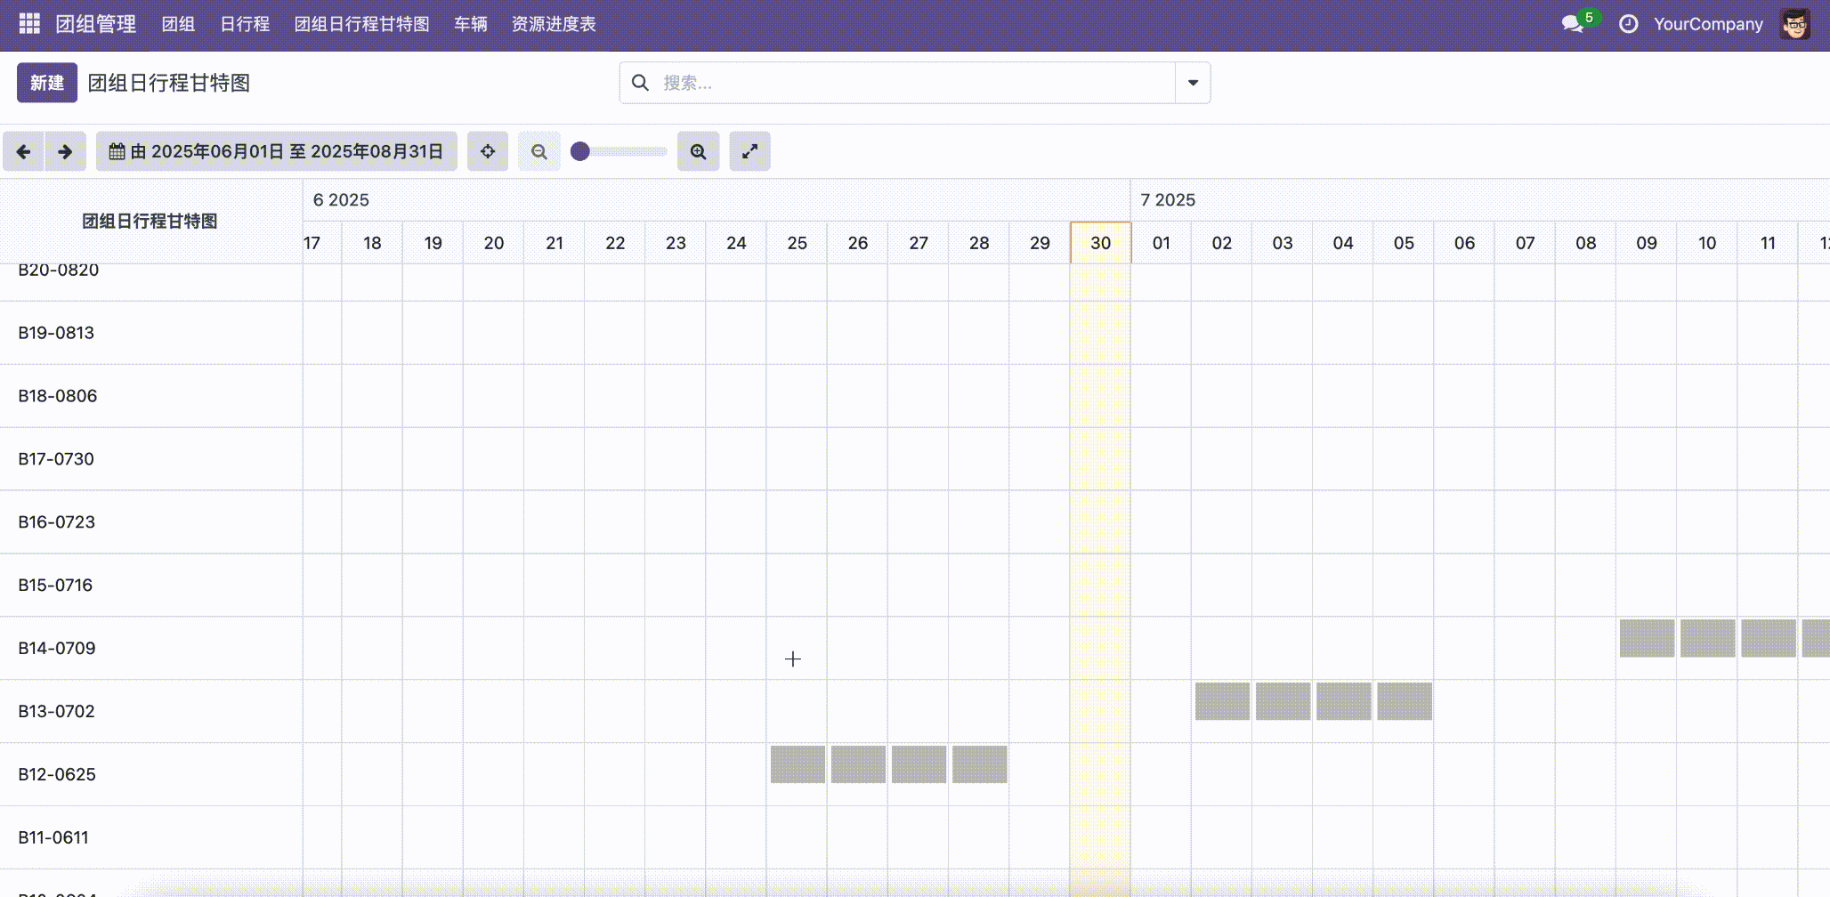Click the B14-0709 bar on July 09
The height and width of the screenshot is (897, 1830).
pos(1647,638)
